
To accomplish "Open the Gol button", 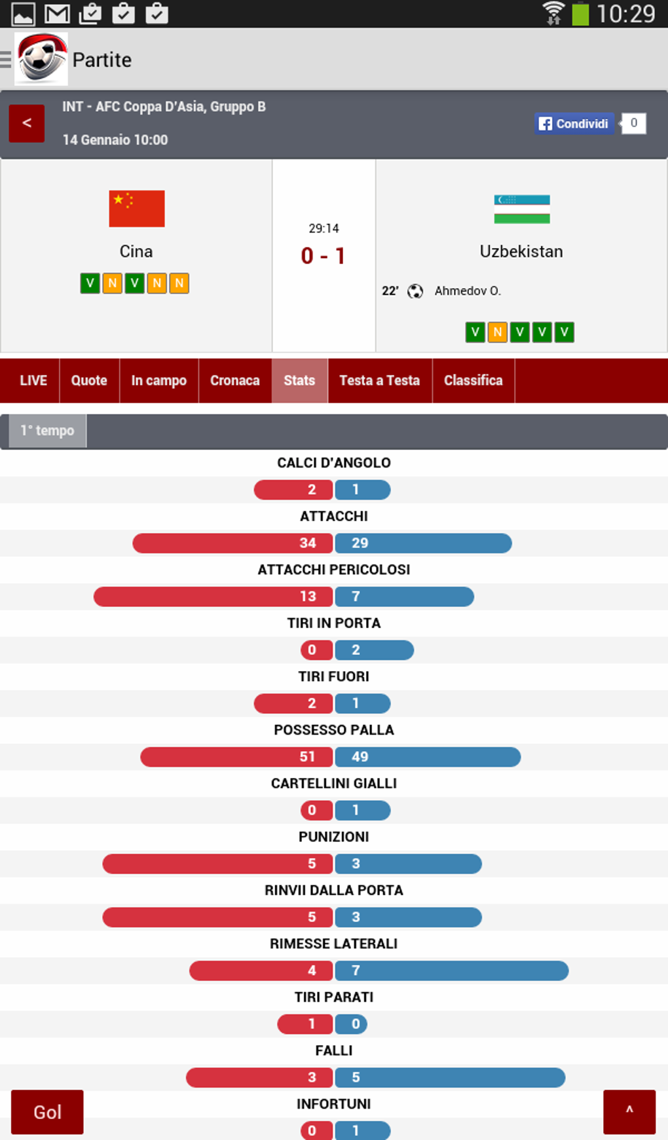I will 47,1112.
